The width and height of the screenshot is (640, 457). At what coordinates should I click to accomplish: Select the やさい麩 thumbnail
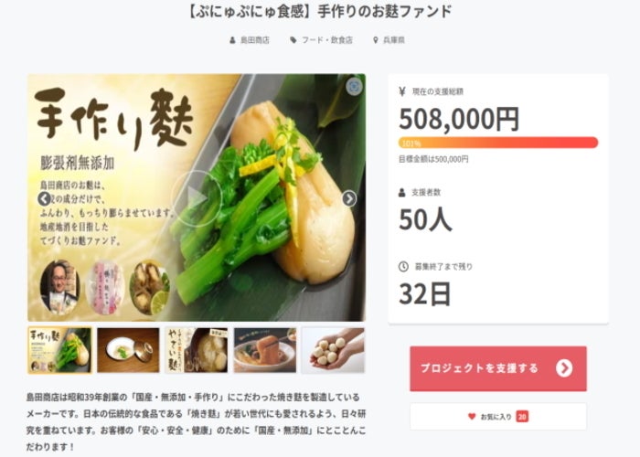coord(197,350)
